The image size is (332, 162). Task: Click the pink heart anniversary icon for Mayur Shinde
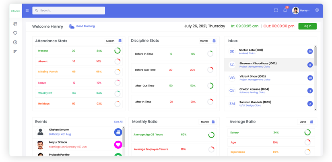118,144
